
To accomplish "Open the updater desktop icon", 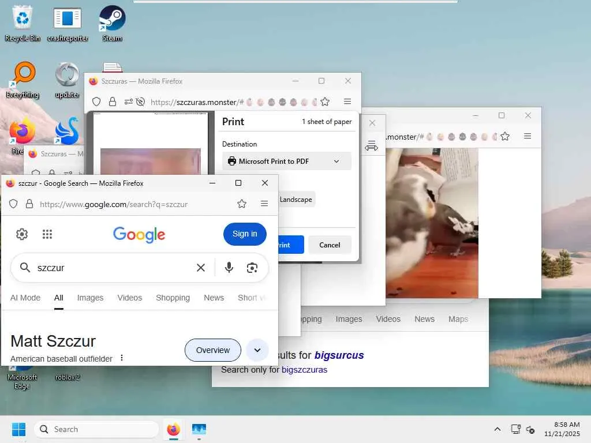I will tap(67, 80).
